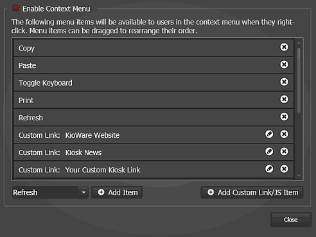The height and width of the screenshot is (237, 316).
Task: Select the Refresh row in list
Action: click(154, 117)
